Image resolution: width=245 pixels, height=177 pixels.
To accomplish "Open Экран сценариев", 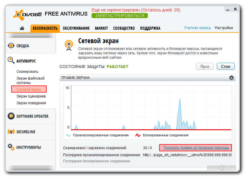I will click(31, 96).
